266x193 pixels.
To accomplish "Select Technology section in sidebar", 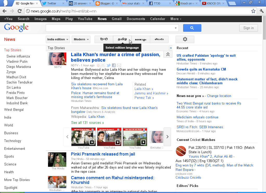I will tap(13, 141).
